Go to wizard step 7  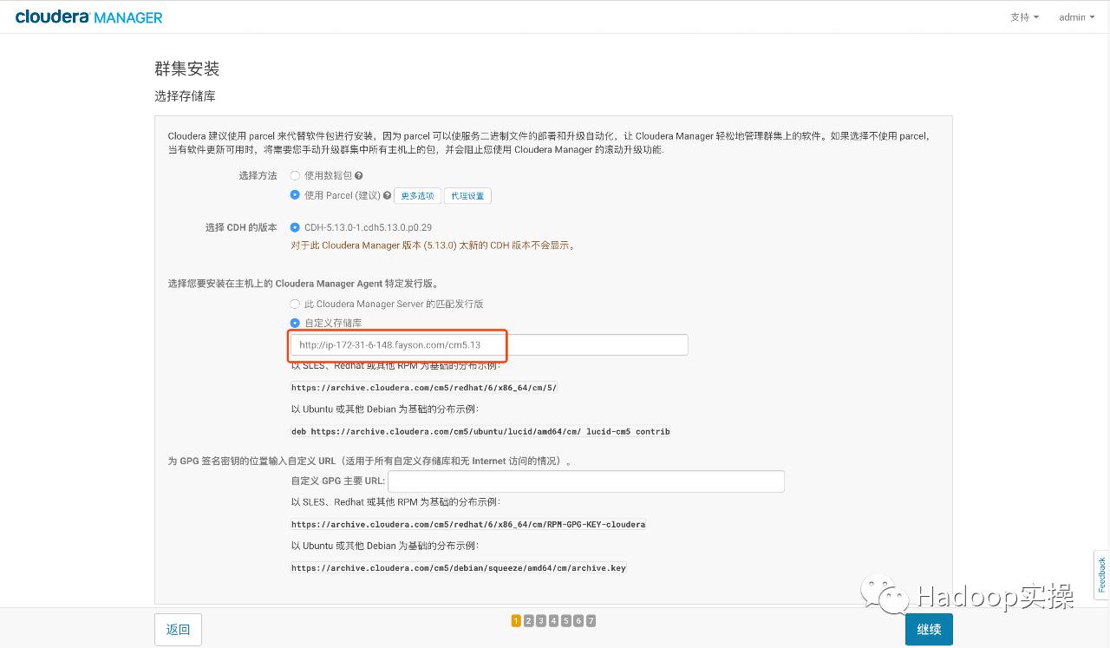point(591,620)
